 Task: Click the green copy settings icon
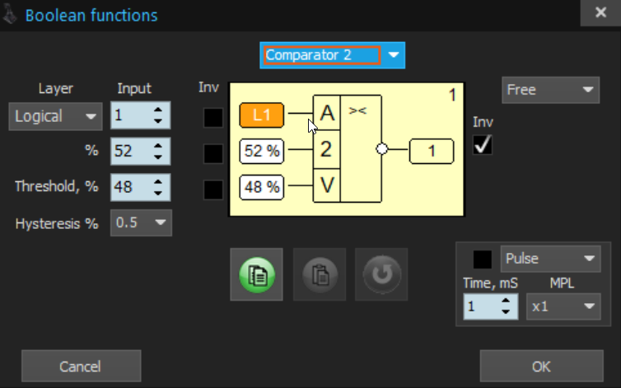[x=256, y=273]
